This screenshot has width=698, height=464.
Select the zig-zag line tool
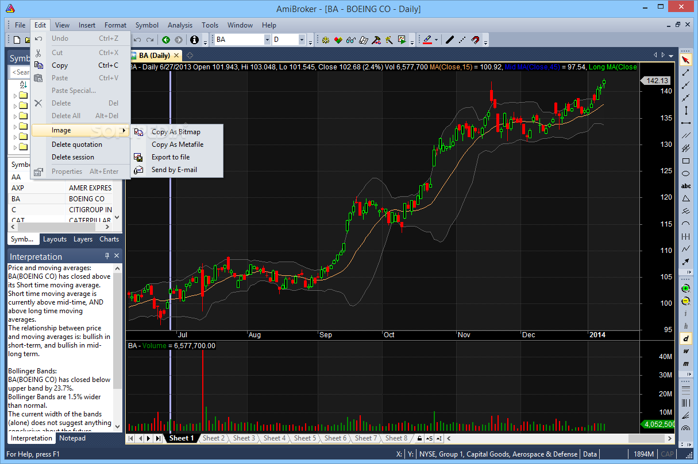pos(686,249)
